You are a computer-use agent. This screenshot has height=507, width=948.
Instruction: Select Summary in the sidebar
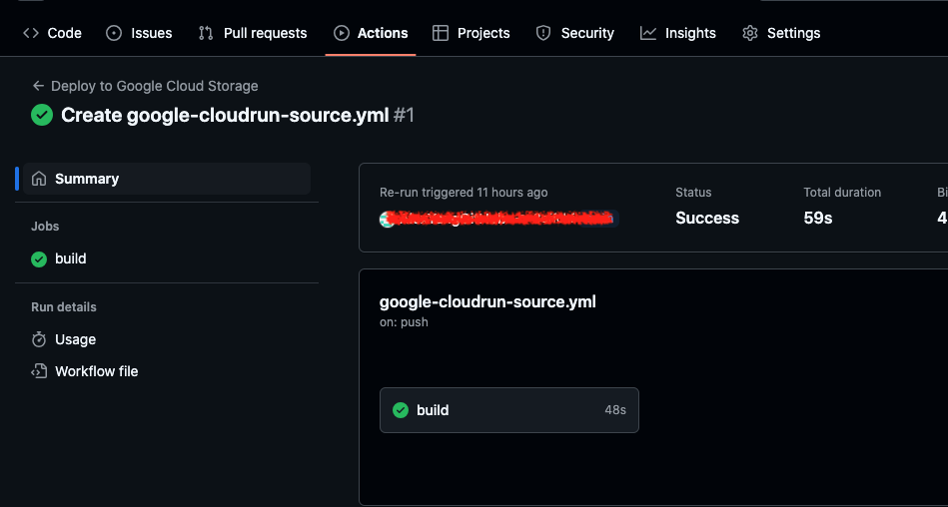[x=167, y=179]
